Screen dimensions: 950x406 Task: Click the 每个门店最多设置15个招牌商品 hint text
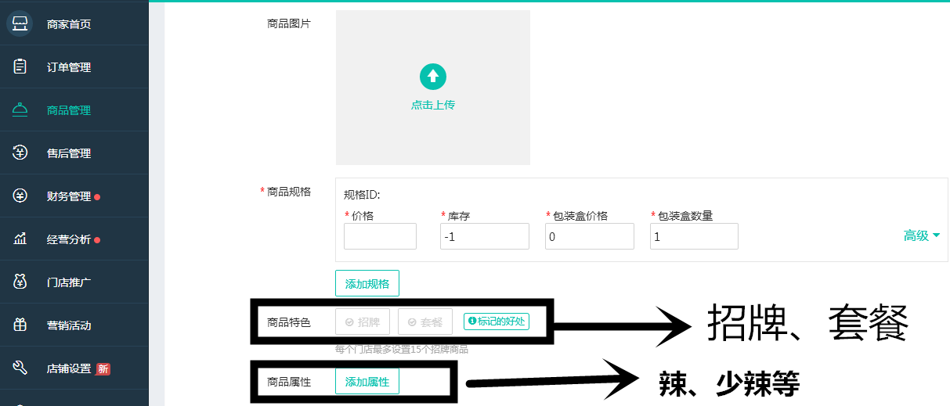402,349
